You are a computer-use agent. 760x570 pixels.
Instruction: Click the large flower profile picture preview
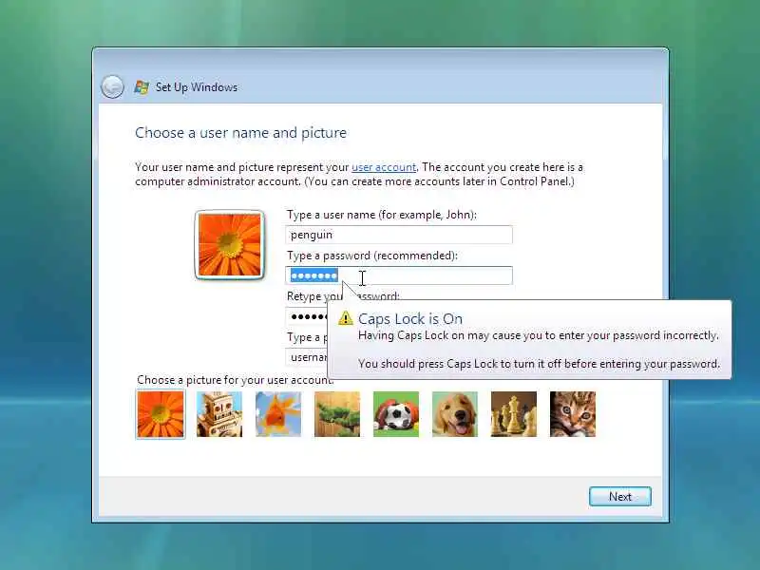click(x=230, y=245)
